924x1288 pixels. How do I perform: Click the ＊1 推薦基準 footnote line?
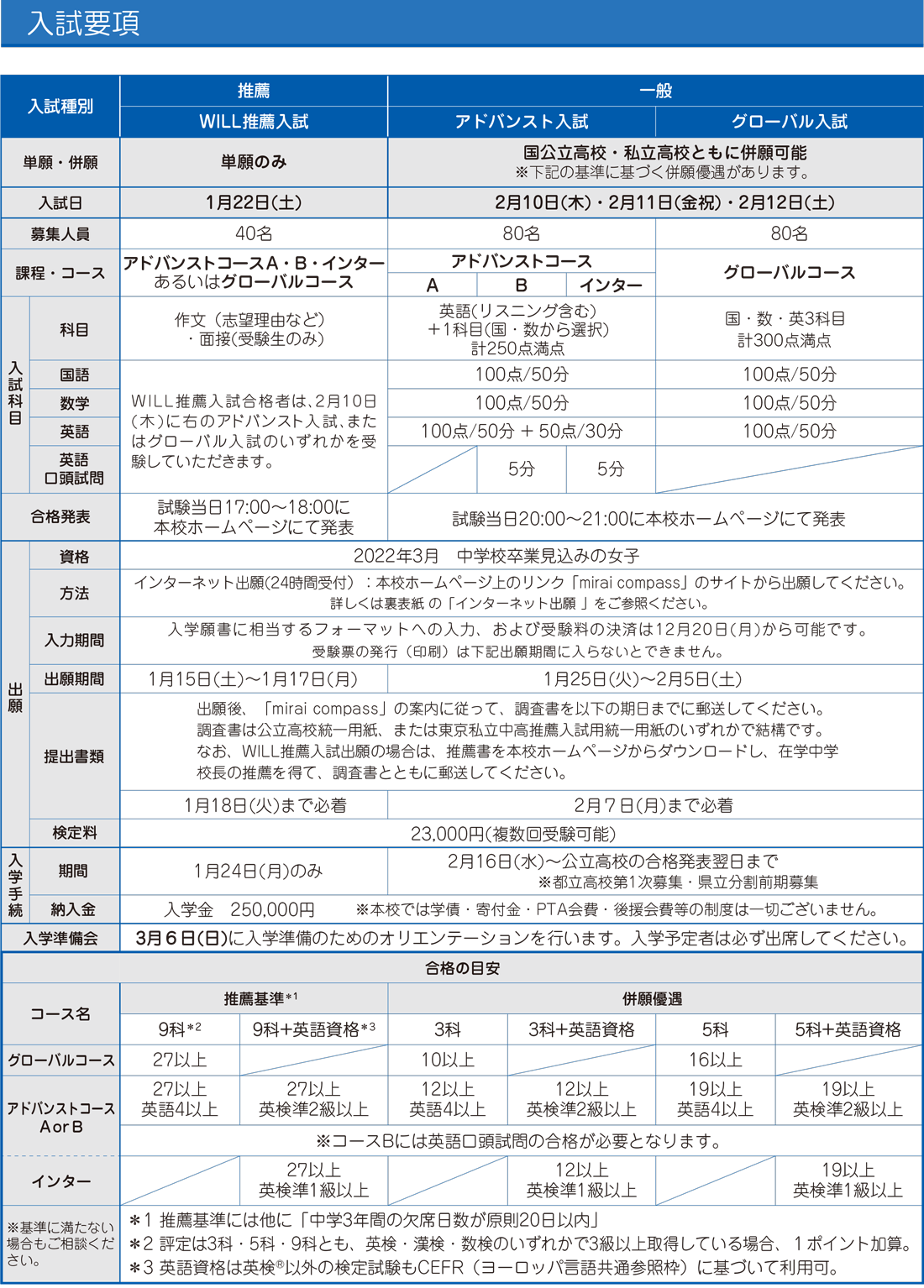pos(364,1220)
